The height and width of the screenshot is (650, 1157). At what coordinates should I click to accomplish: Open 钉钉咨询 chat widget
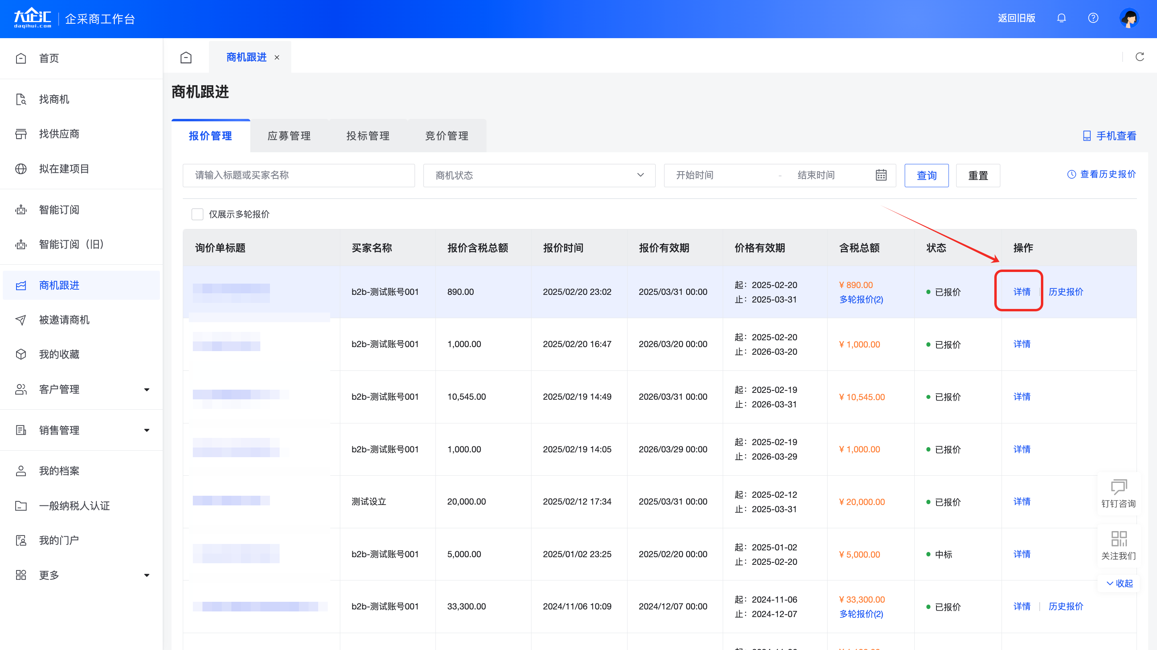point(1118,493)
